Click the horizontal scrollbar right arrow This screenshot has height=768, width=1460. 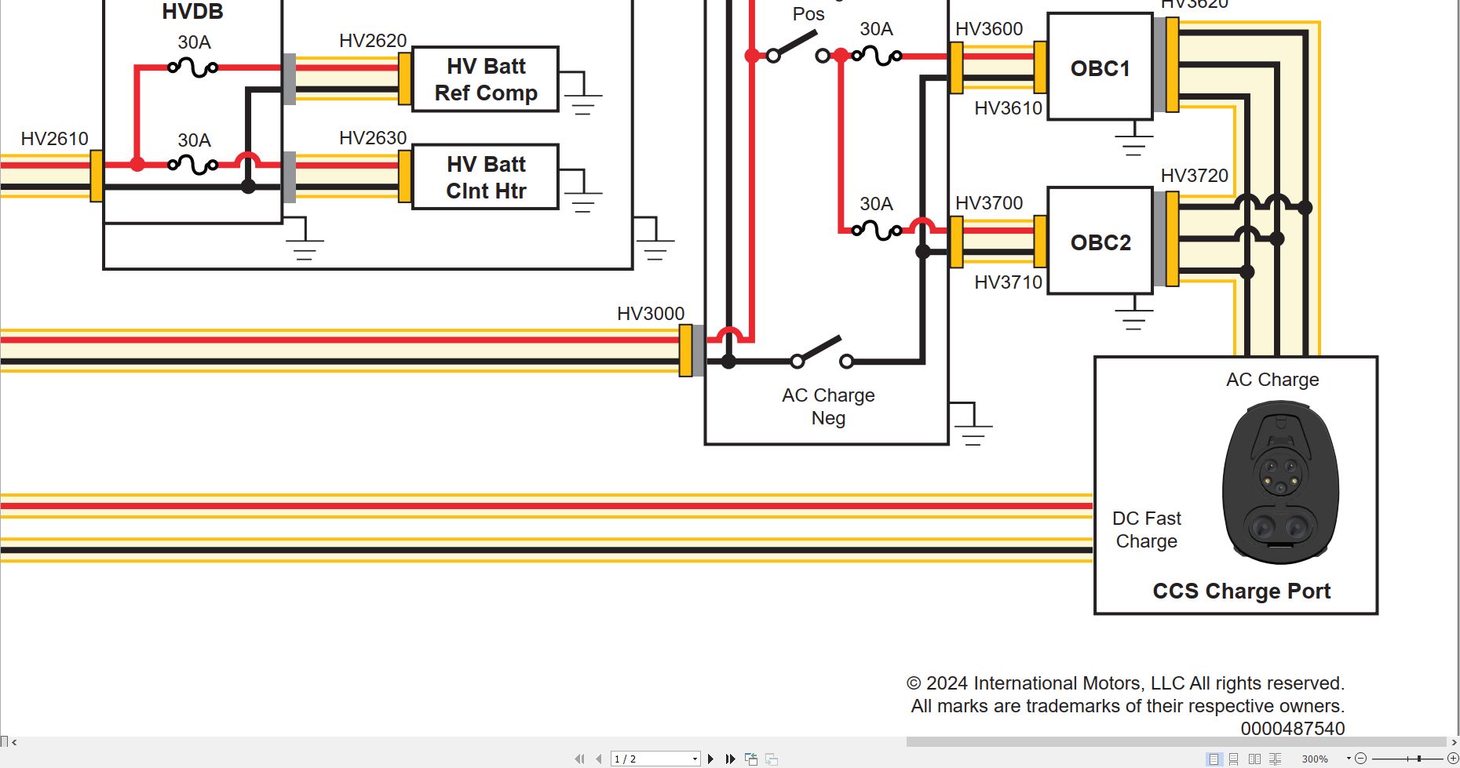[1454, 741]
